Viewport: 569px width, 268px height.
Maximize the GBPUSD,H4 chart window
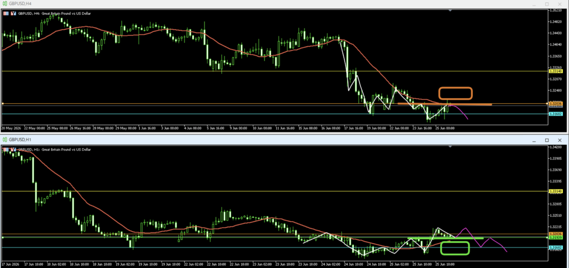point(547,4)
